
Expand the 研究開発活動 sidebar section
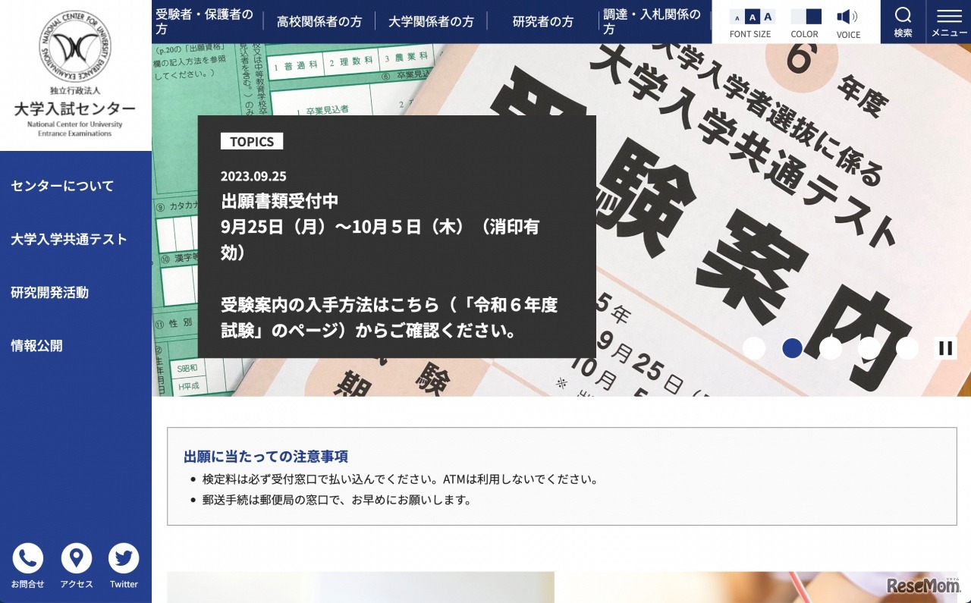coord(50,292)
